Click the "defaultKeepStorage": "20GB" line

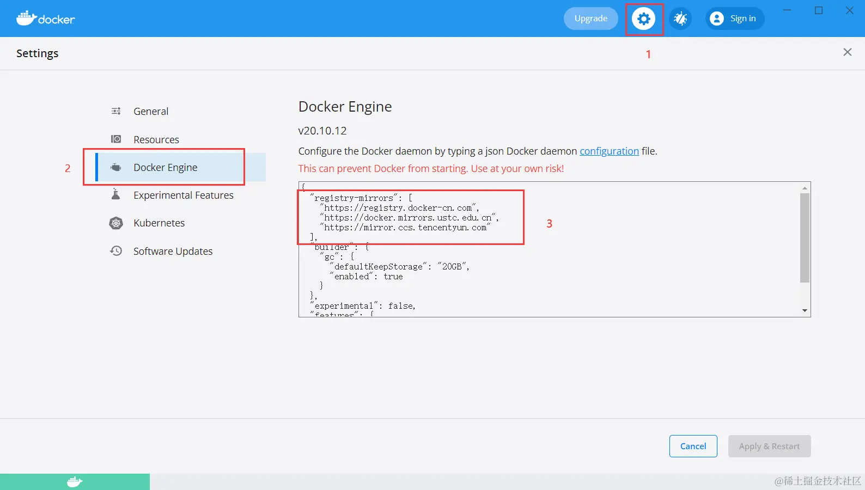coord(400,267)
